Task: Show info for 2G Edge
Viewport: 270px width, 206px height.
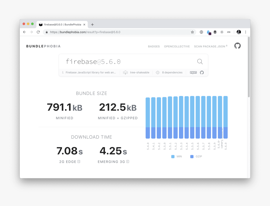Action: pyautogui.click(x=79, y=161)
